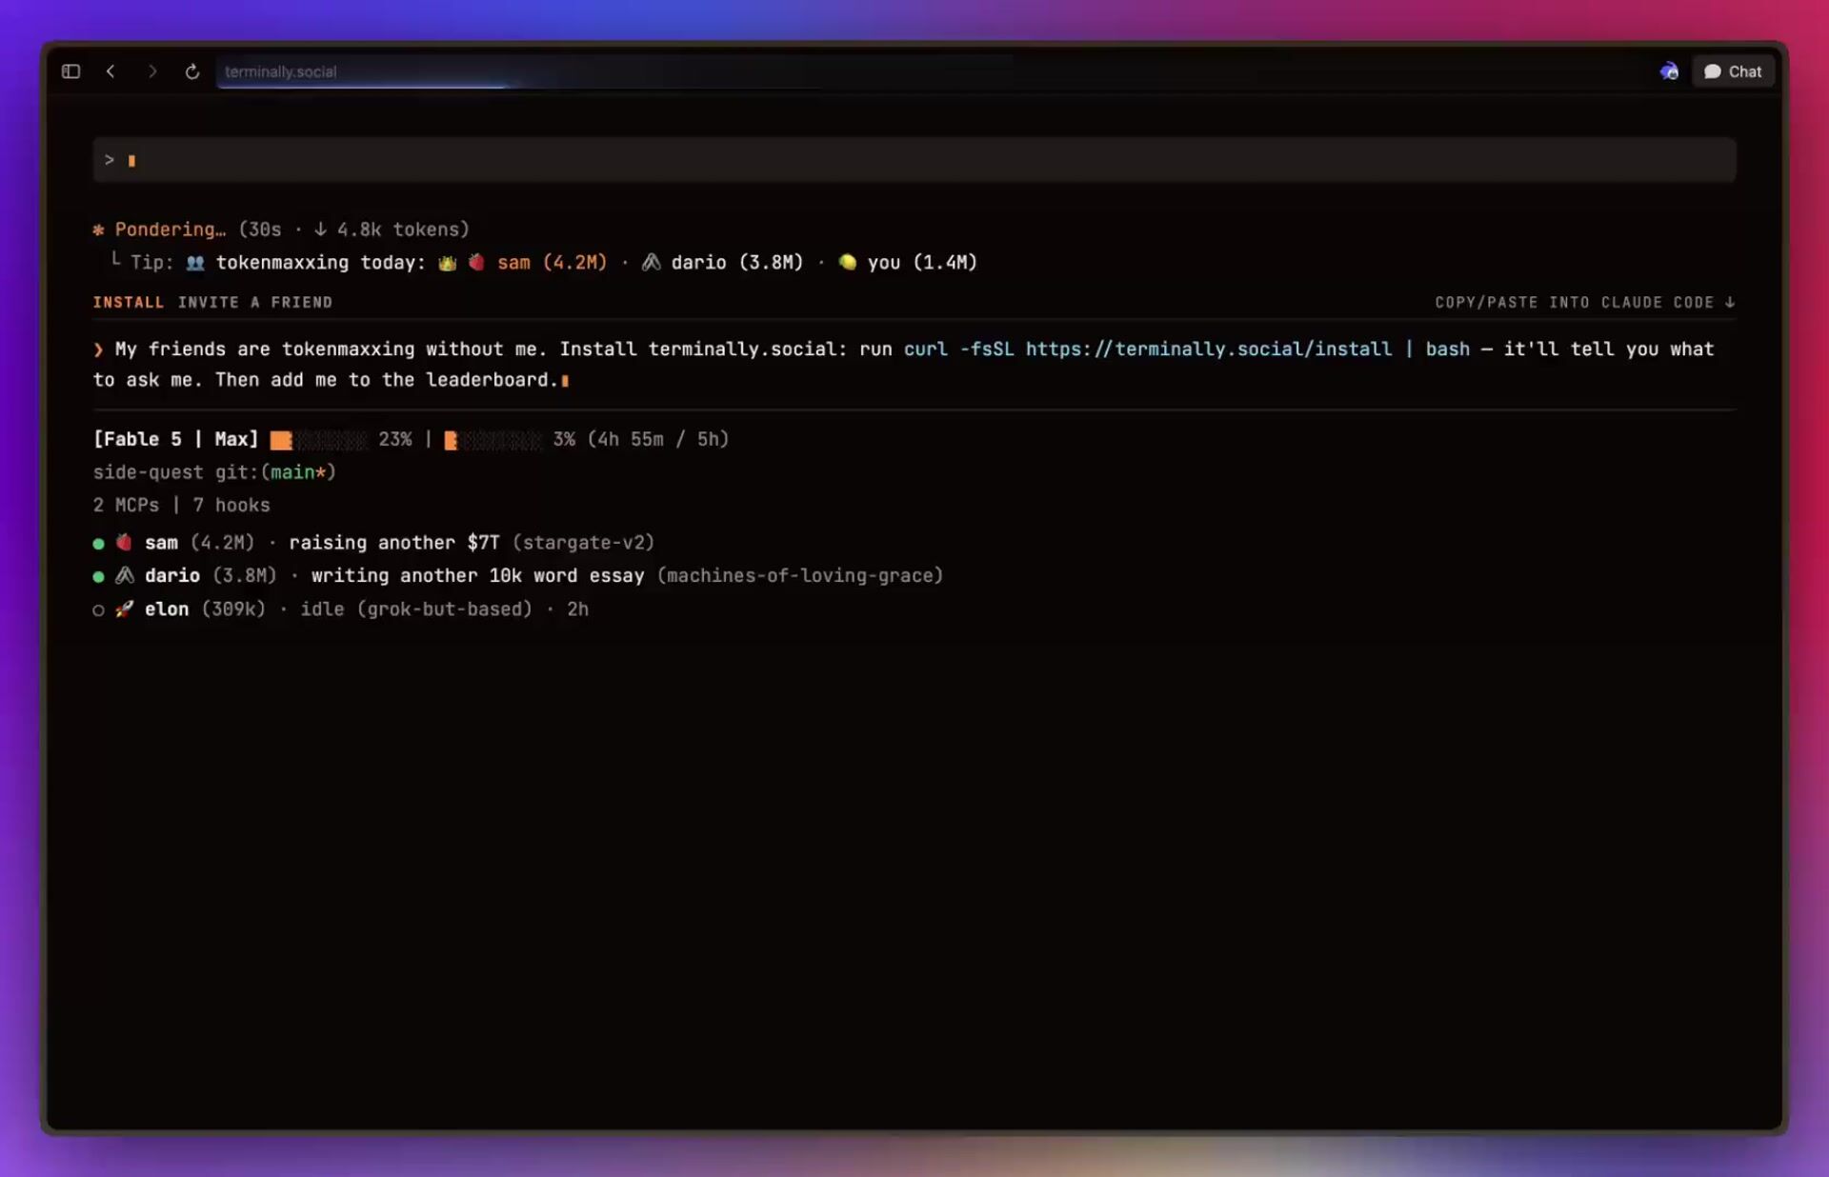Open the Chat panel
This screenshot has width=1829, height=1177.
(1733, 71)
